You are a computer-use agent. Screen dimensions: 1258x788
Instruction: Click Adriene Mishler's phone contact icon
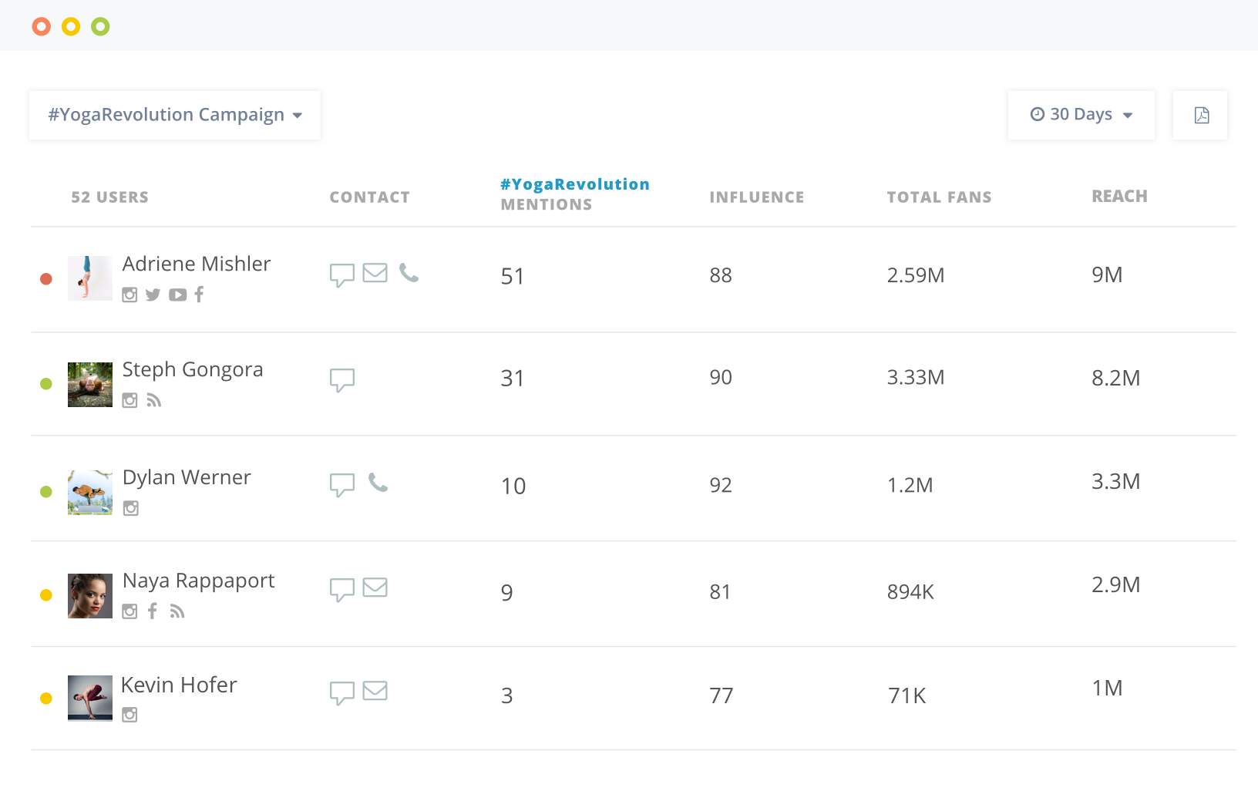tap(409, 273)
